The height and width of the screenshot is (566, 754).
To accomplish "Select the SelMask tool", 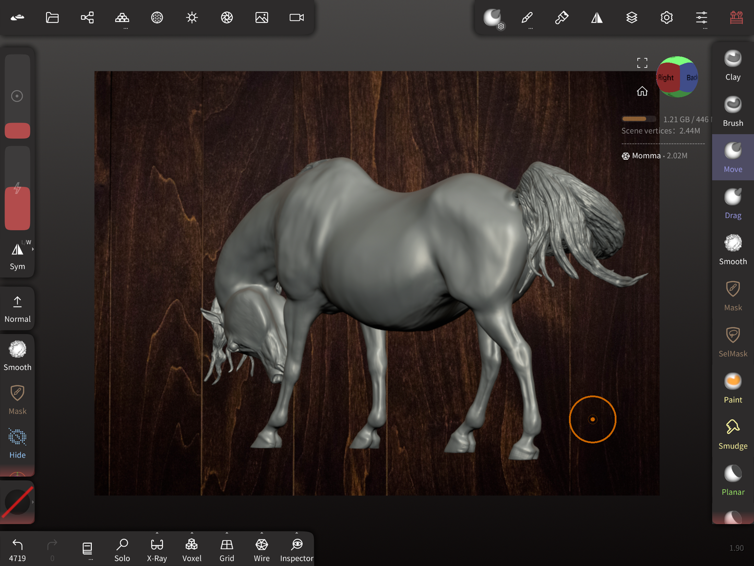I will click(x=733, y=342).
